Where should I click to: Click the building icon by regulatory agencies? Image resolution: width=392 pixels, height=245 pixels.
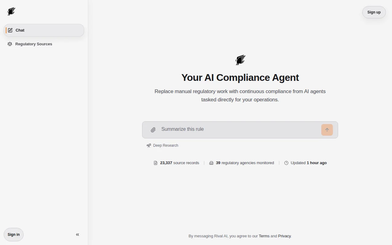click(x=211, y=163)
